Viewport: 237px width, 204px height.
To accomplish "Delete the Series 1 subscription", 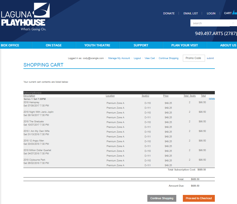I will [212, 99].
